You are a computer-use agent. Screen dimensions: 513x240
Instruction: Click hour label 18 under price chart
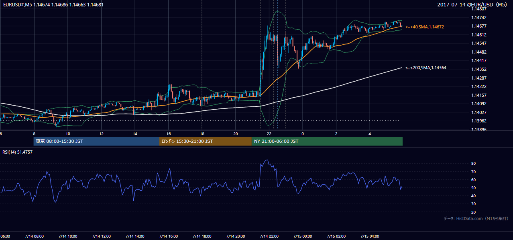(202, 134)
